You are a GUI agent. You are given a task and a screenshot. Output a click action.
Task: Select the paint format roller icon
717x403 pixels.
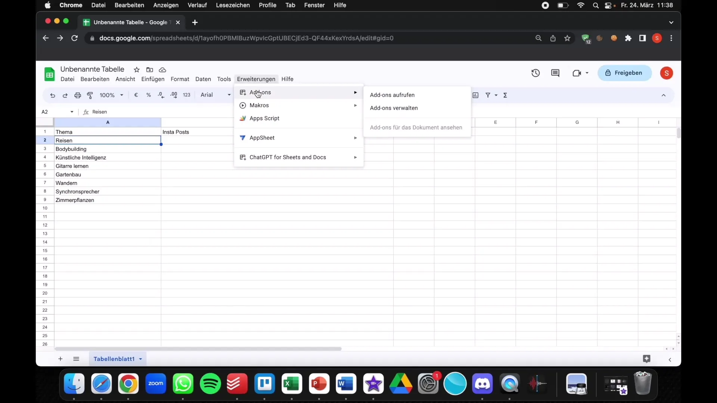pos(90,96)
